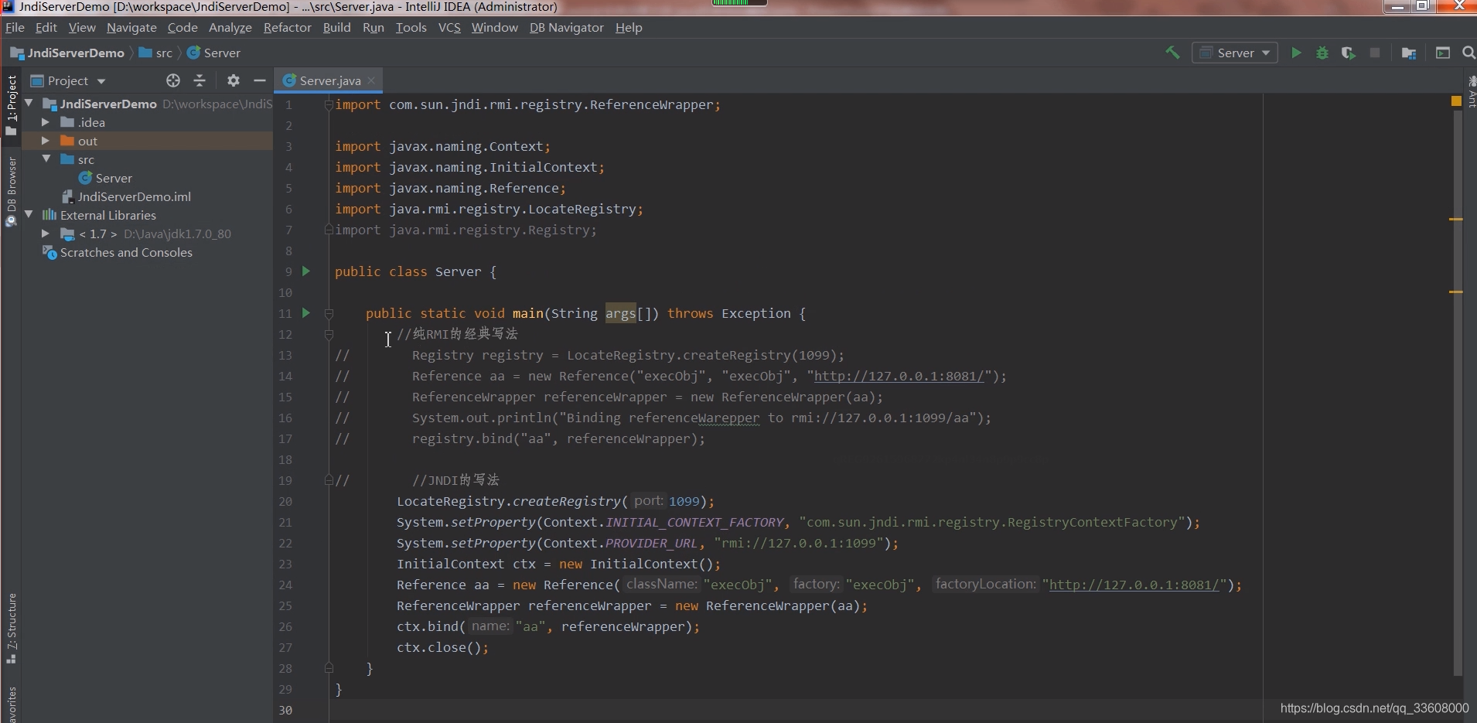1477x723 pixels.
Task: Click the upper warning stripe in the error gutter
Action: [x=1455, y=220]
